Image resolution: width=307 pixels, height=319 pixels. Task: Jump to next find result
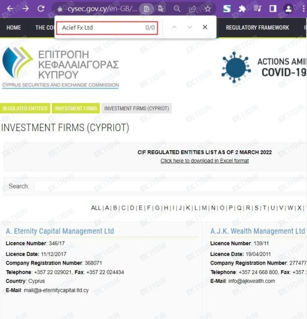190,27
